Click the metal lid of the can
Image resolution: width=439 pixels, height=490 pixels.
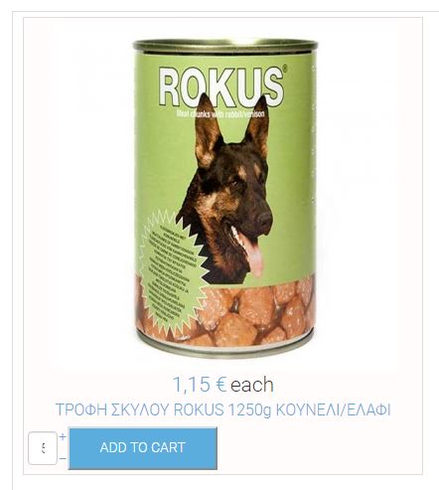point(225,46)
